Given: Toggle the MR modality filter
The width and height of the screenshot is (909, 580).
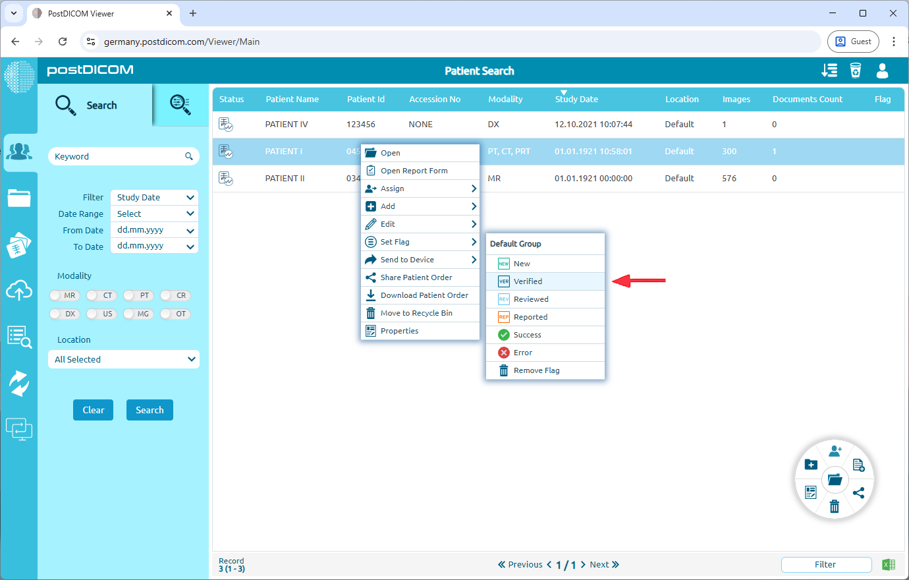Looking at the screenshot, I should pyautogui.click(x=64, y=295).
